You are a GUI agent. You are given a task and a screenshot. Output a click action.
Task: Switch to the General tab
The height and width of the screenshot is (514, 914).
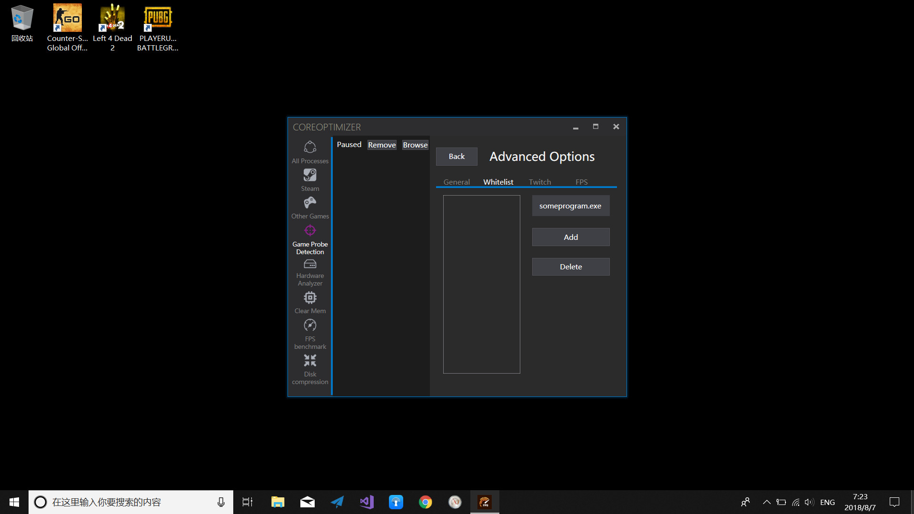pyautogui.click(x=456, y=182)
